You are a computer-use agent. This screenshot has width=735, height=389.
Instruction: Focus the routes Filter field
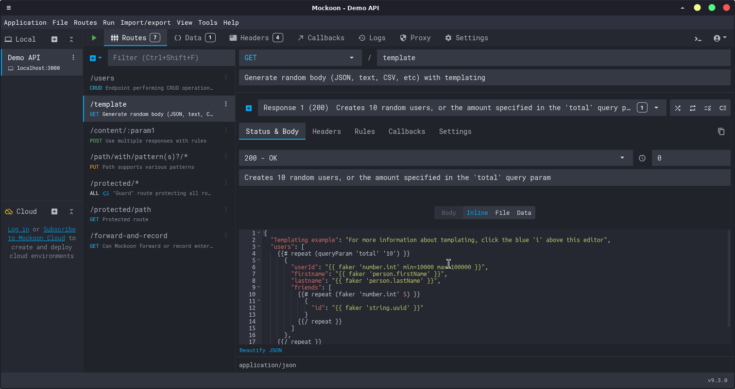(171, 58)
